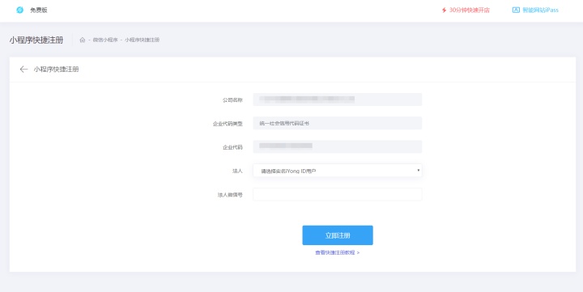Screen dimensions: 583x292
Task: Click the 企业代码类型 field showing 统一社会信用代码证书
Action: coord(337,123)
